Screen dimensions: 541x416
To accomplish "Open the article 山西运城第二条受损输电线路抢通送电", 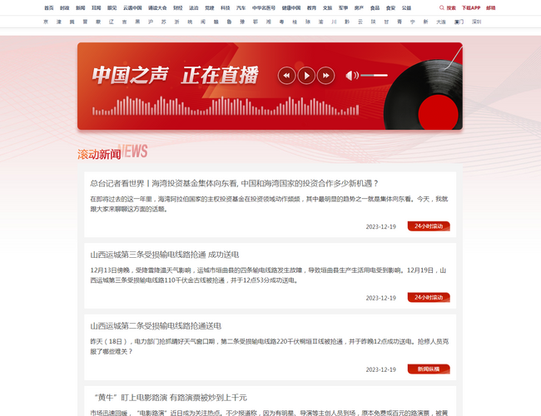I will click(x=156, y=326).
